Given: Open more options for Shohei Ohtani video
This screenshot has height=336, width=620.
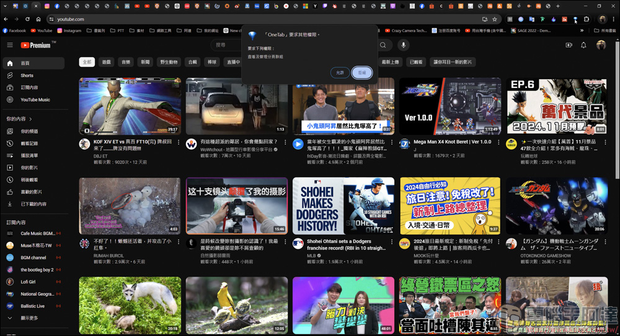Looking at the screenshot, I should pyautogui.click(x=392, y=242).
